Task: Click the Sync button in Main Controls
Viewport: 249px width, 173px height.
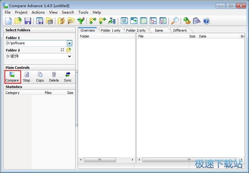Action: (67, 77)
